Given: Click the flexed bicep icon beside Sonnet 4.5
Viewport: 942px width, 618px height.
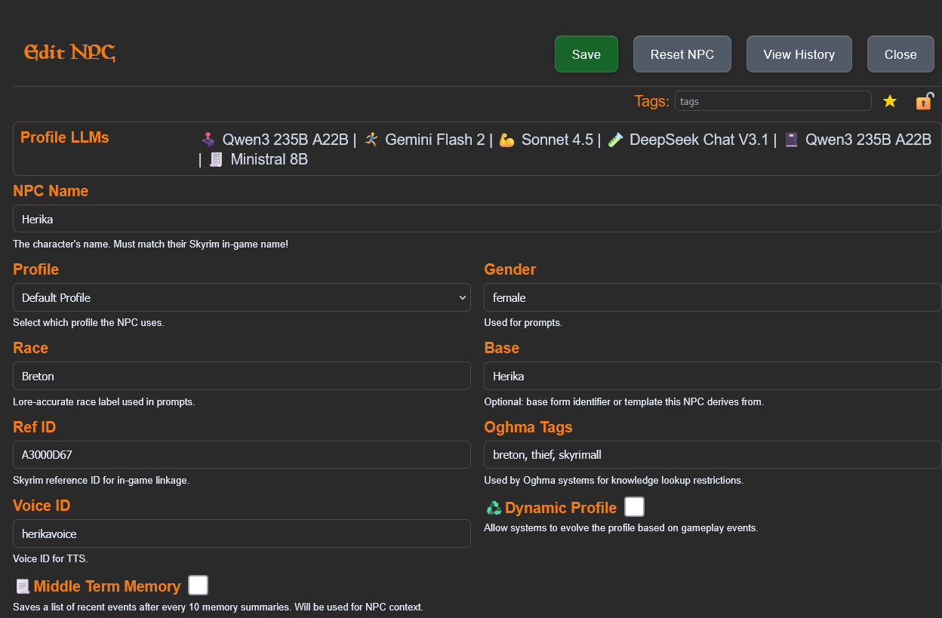Looking at the screenshot, I should pyautogui.click(x=506, y=140).
